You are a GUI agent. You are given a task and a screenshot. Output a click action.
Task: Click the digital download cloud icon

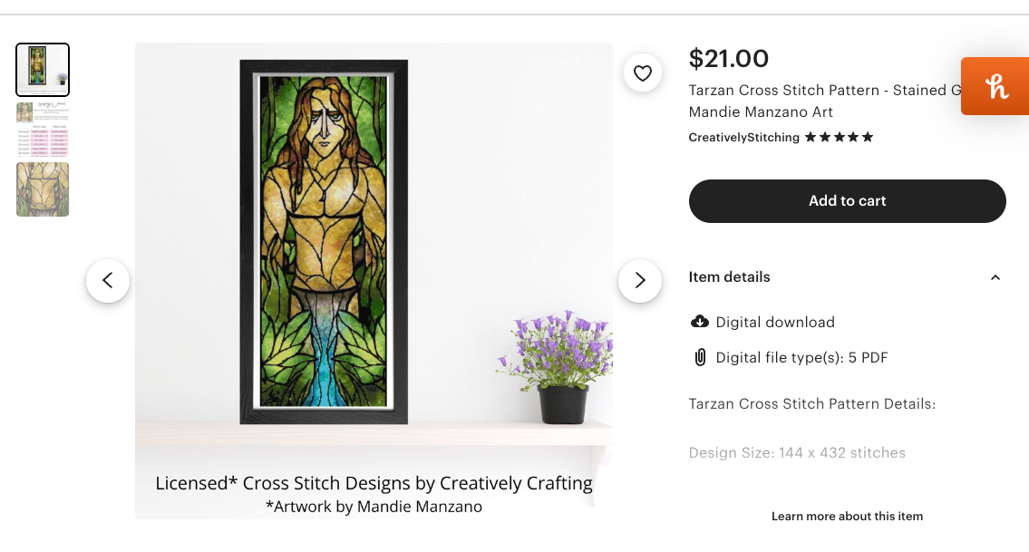(x=699, y=322)
